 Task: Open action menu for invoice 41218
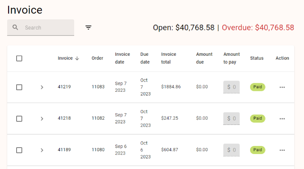tap(282, 118)
